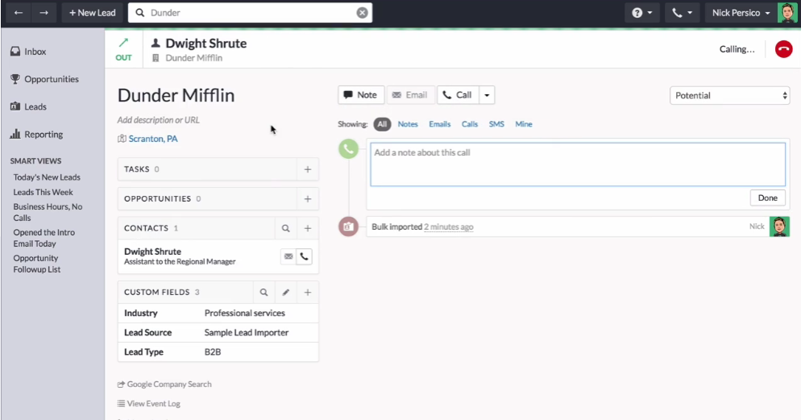Click Add description or URL field
This screenshot has width=801, height=420.
point(159,120)
